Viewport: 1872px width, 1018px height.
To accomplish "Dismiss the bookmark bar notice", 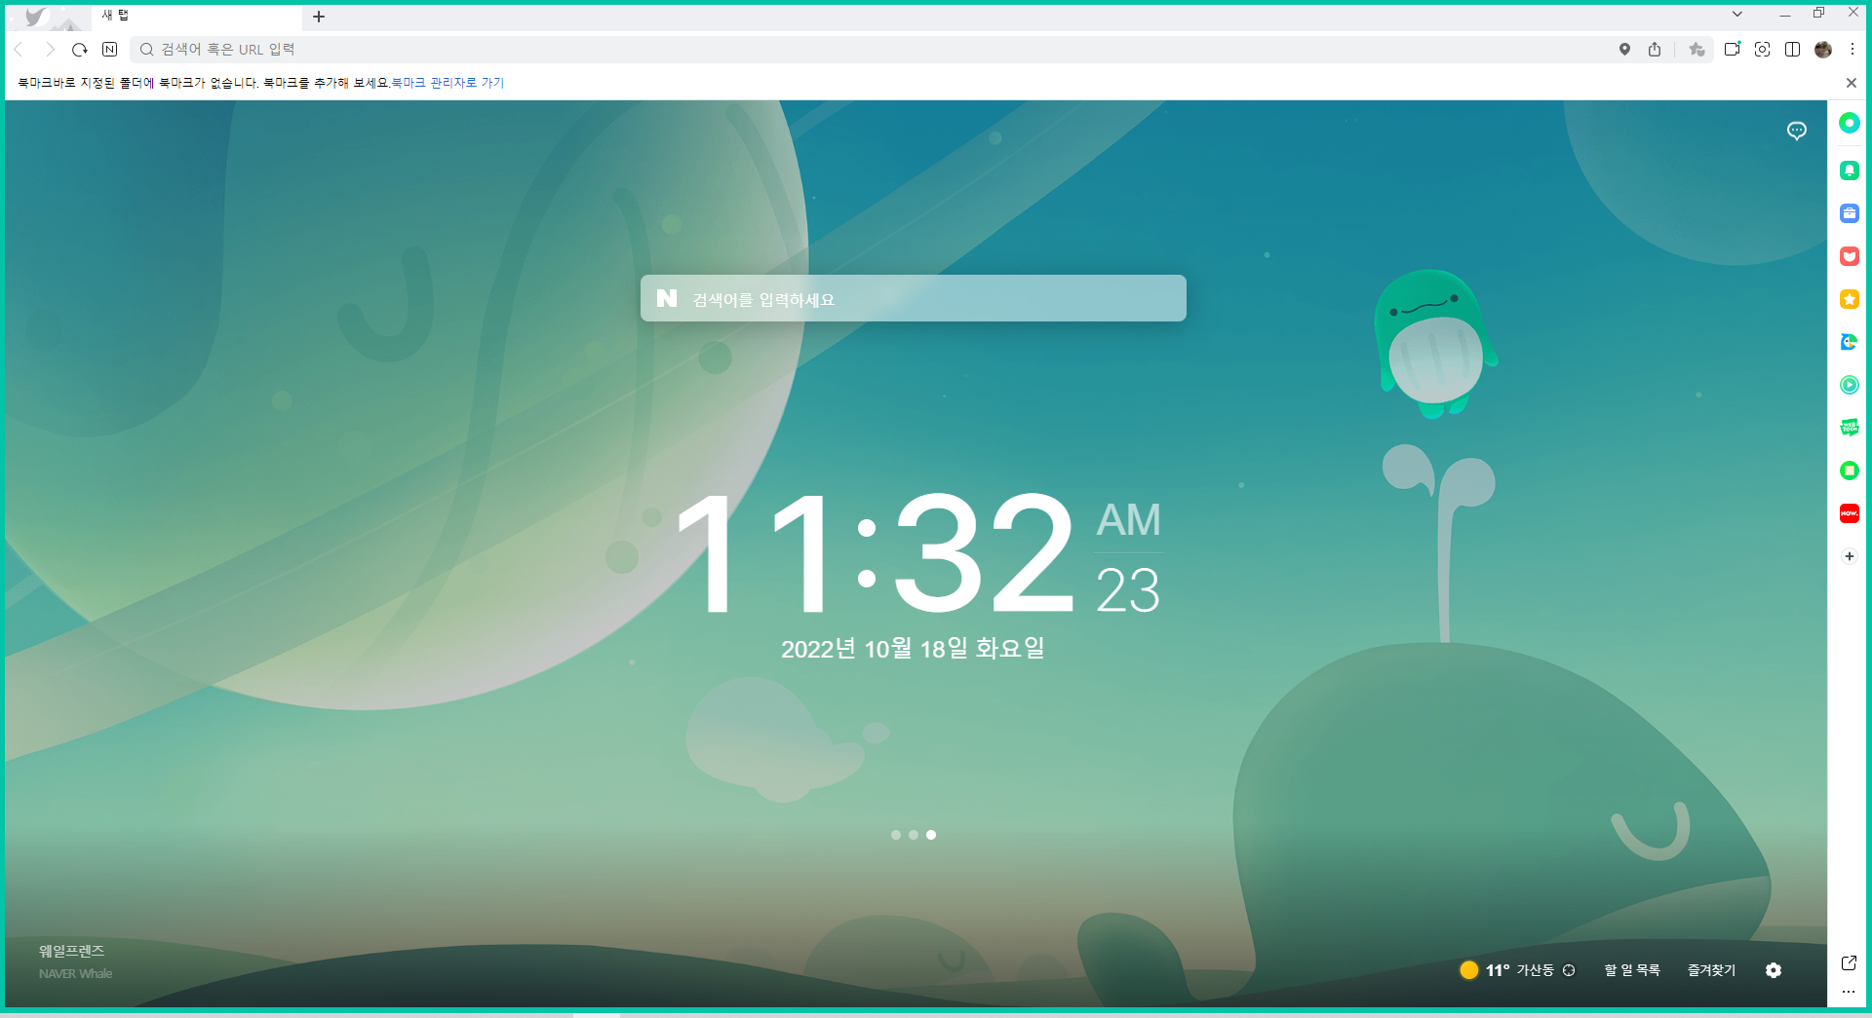I will (x=1852, y=83).
